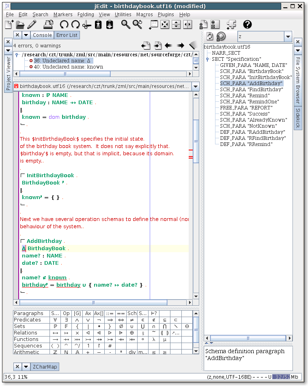The height and width of the screenshot is (386, 308).
Task: Select SCH_PARA "FindBirthday" tree node
Action: (251, 89)
